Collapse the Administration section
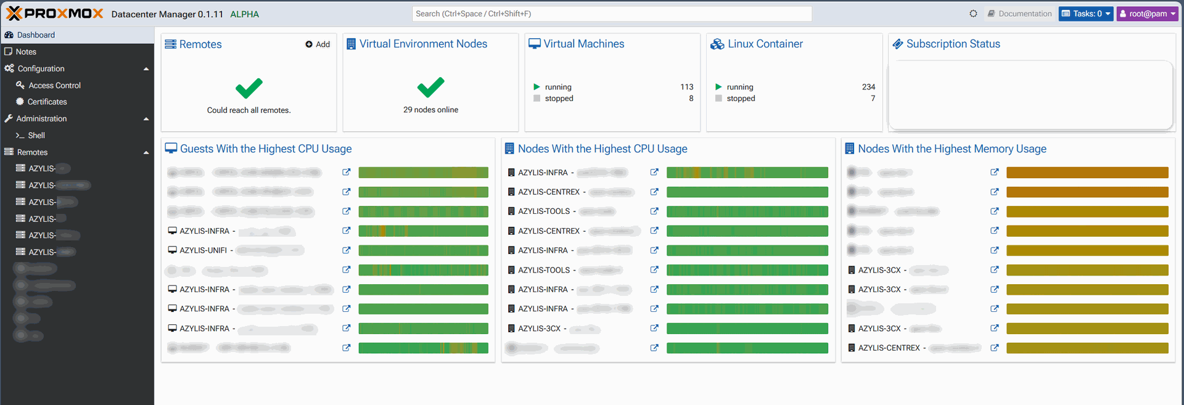This screenshot has height=405, width=1184. pyautogui.click(x=146, y=119)
